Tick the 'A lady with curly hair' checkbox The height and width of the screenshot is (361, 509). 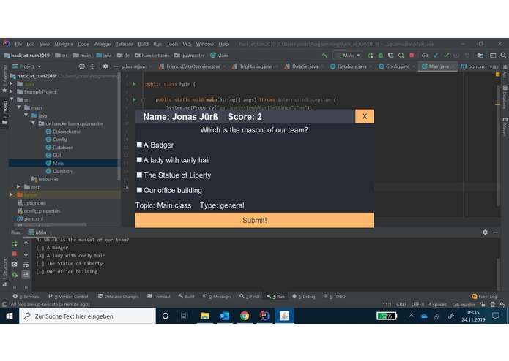pyautogui.click(x=139, y=160)
